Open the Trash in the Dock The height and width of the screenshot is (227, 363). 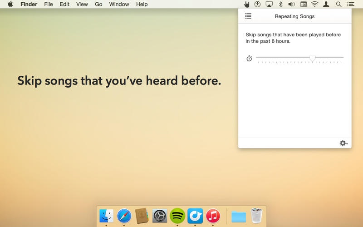256,215
